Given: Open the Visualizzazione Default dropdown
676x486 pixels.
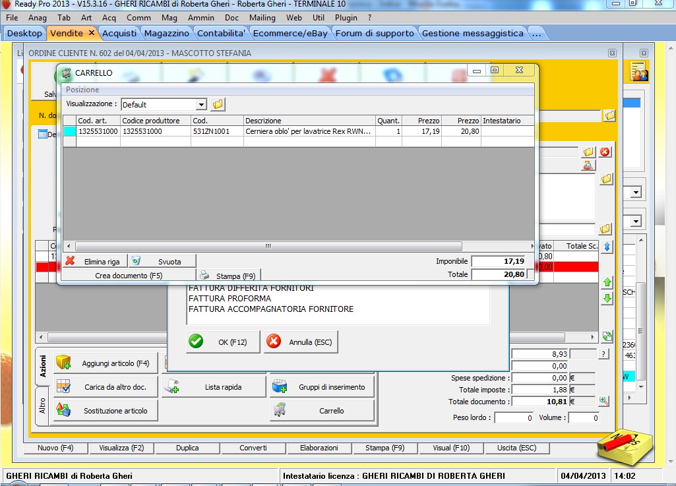Looking at the screenshot, I should coord(201,104).
